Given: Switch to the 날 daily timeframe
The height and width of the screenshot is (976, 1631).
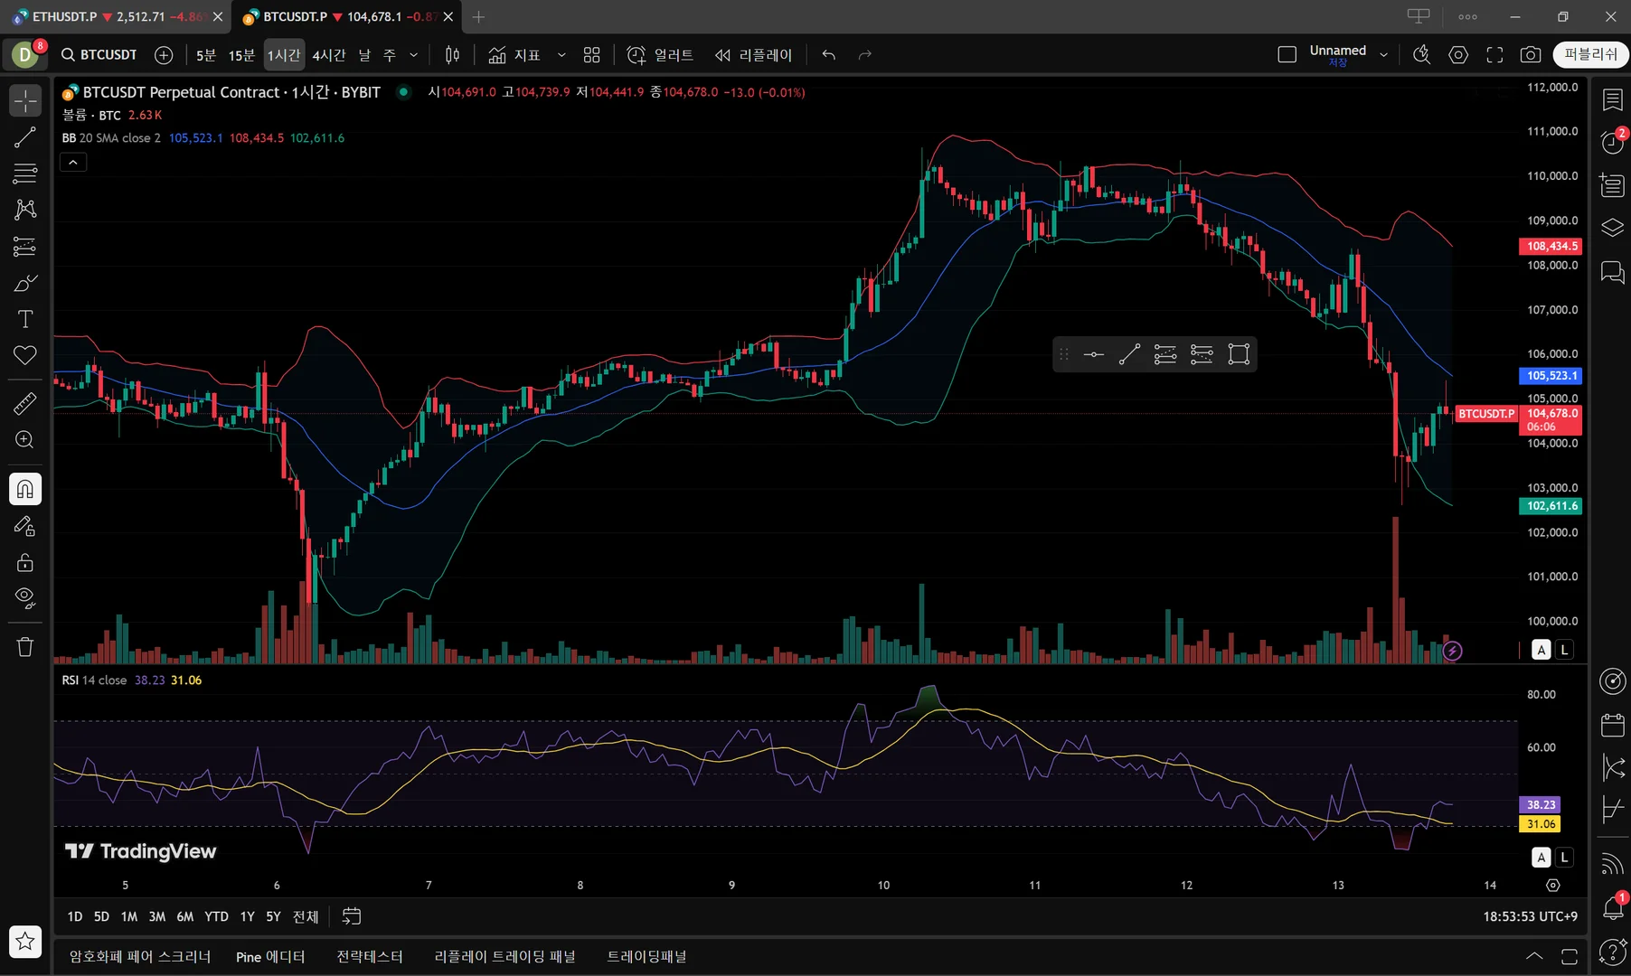Looking at the screenshot, I should click(364, 55).
